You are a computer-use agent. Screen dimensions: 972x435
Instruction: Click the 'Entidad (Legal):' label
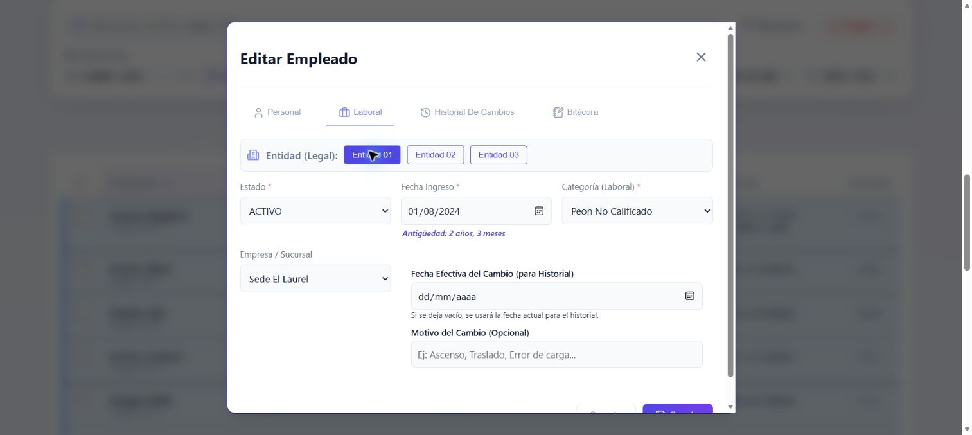tap(302, 155)
